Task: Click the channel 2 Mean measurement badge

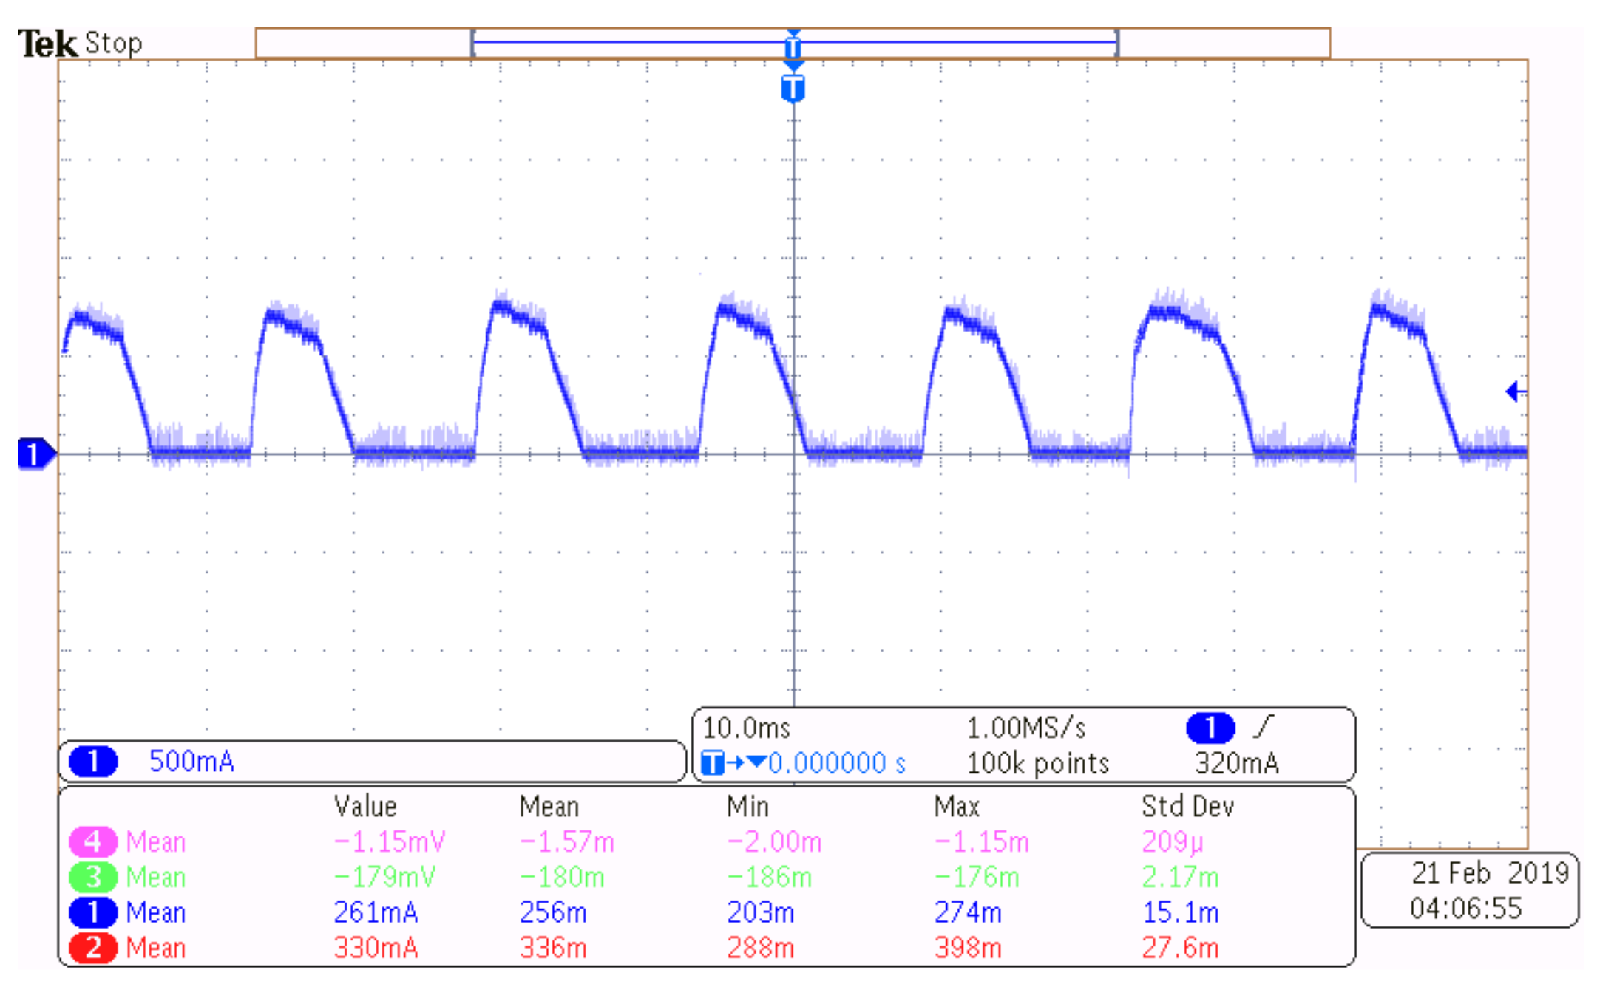Action: [x=93, y=948]
